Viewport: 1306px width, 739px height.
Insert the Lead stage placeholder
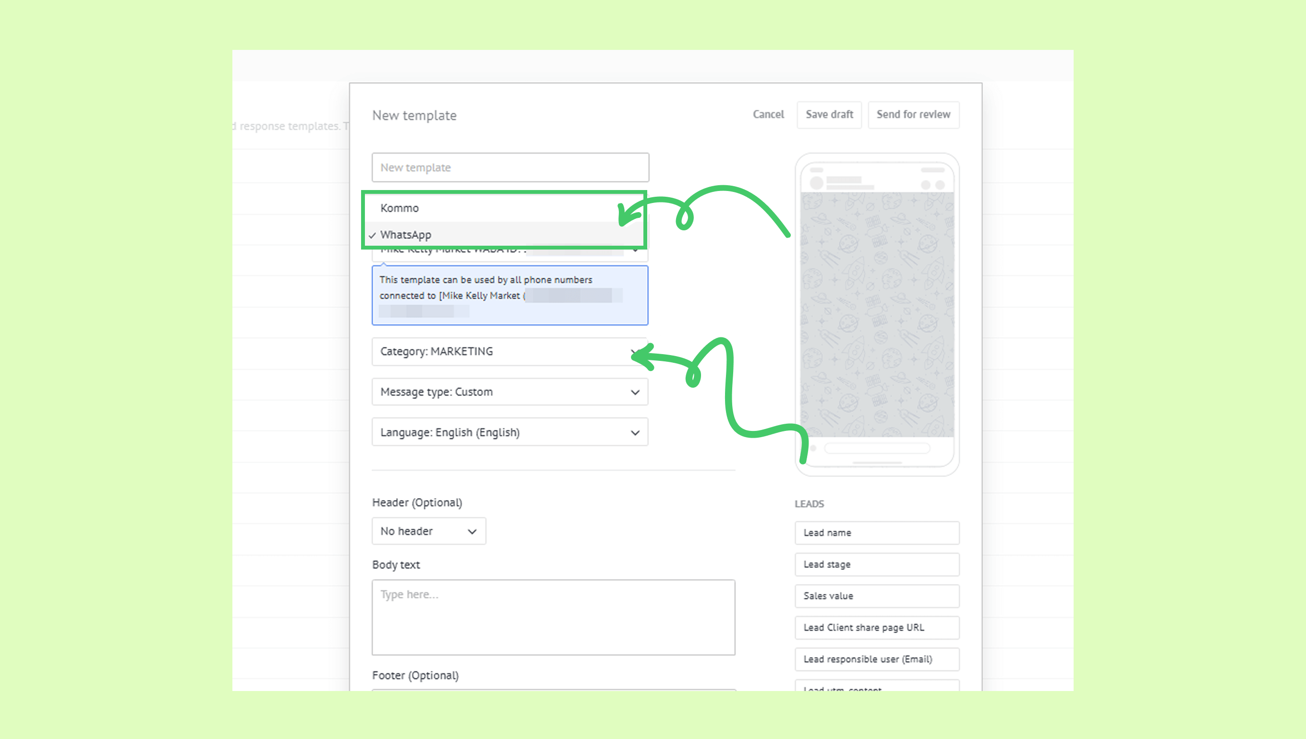pos(877,564)
